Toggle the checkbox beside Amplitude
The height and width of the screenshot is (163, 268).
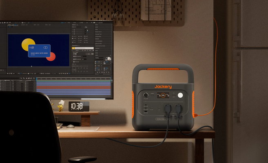click(x=74, y=59)
